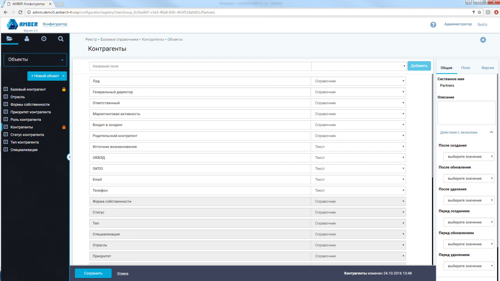Click list icon next to Формы собственности
This screenshot has width=500, height=281.
(x=6, y=104)
